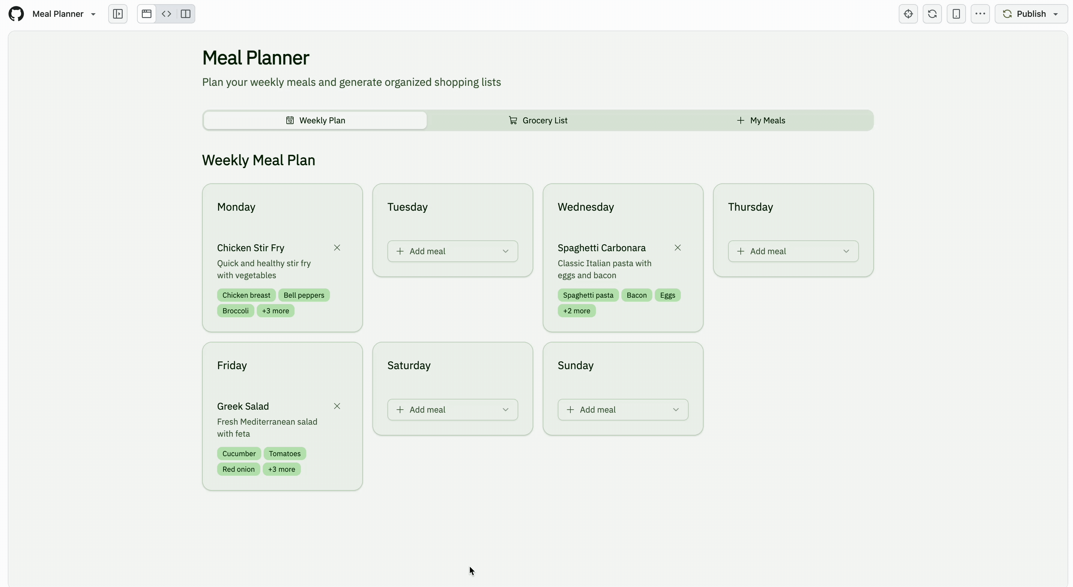
Task: Show more ingredients on Greek Salad
Action: tap(282, 469)
